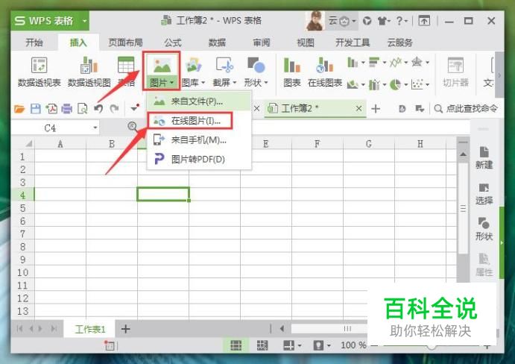
Task: Click the open folder icon in quick toolbar
Action: [x=19, y=108]
